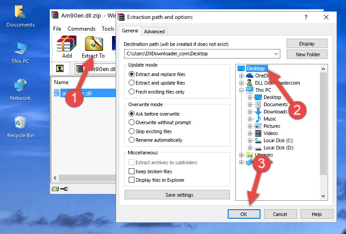
Task: Expand the OneDrive tree node
Action: 241,76
